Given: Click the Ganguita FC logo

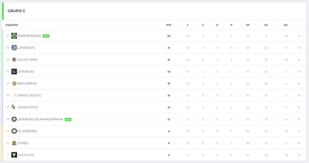Looking at the screenshot, I should tap(13, 107).
